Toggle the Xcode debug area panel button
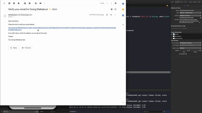 [195, 2]
